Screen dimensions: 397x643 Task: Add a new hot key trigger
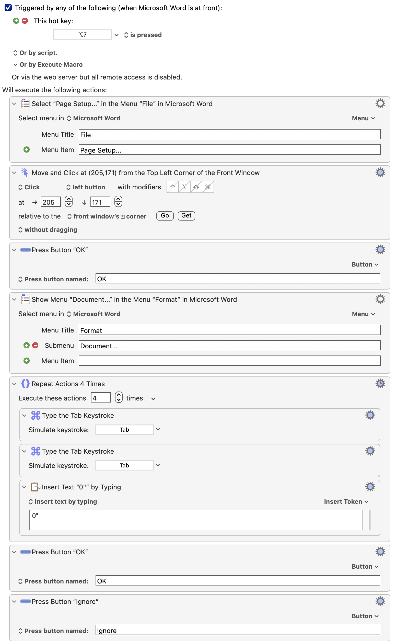[x=16, y=21]
